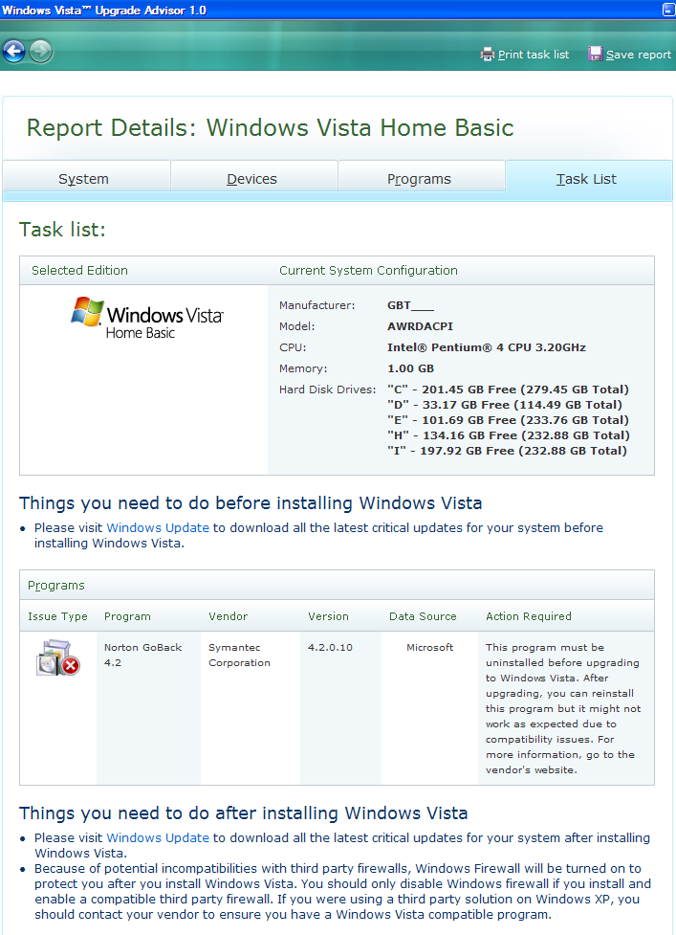Click the Norton GoBack incompatible issue icon
Viewport: 676px width, 935px height.
pos(57,657)
